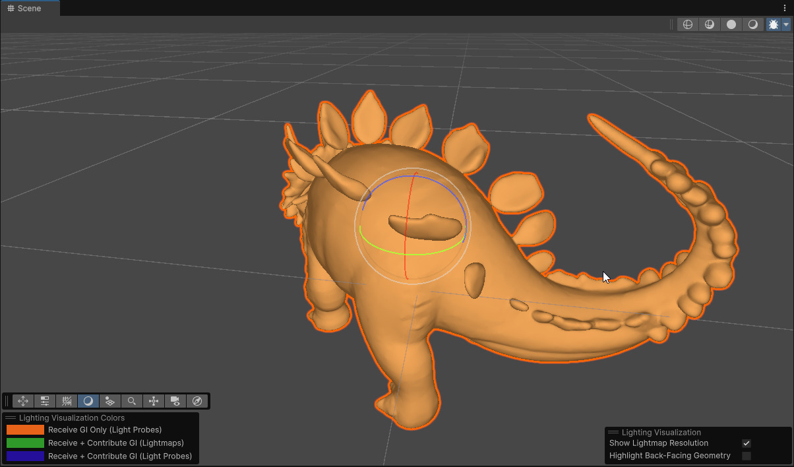Click the dot-over-grid icon in the bottom toolbar
This screenshot has height=467, width=794.
point(110,401)
